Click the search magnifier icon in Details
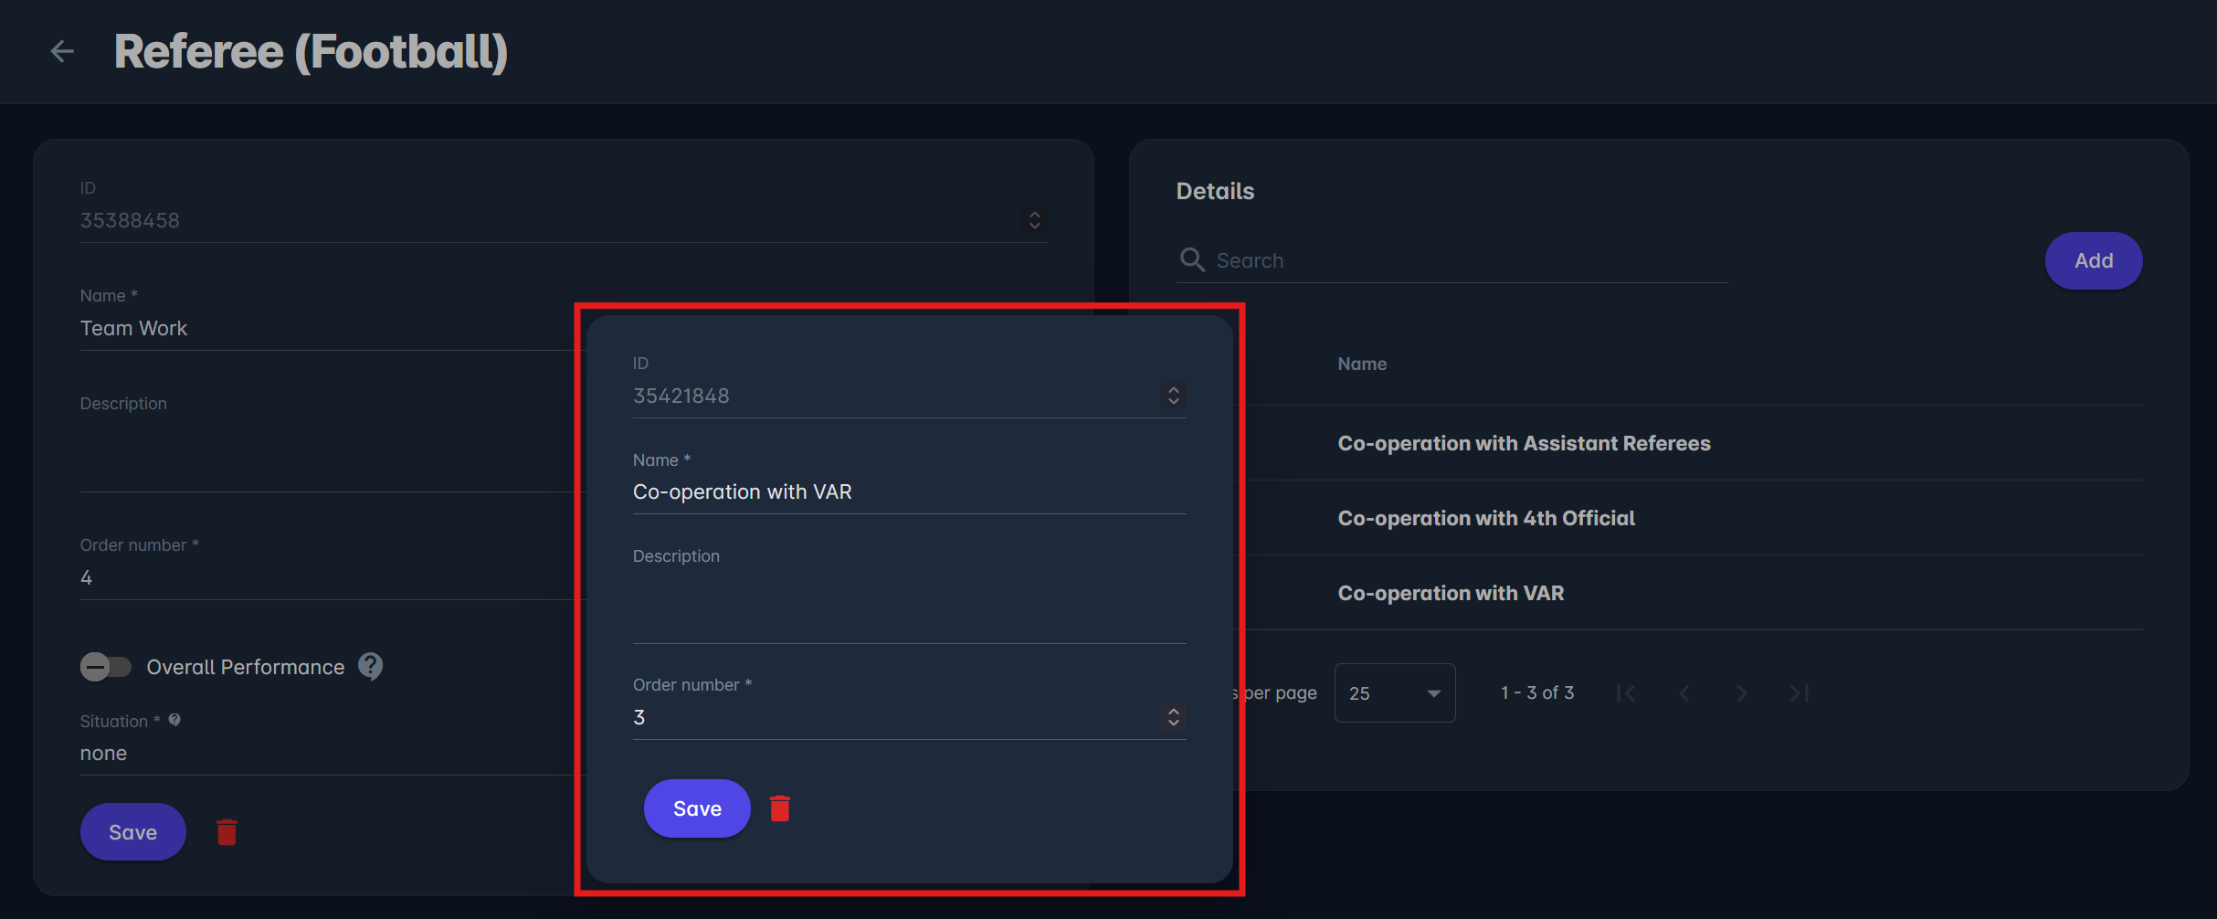2217x919 pixels. click(1192, 260)
